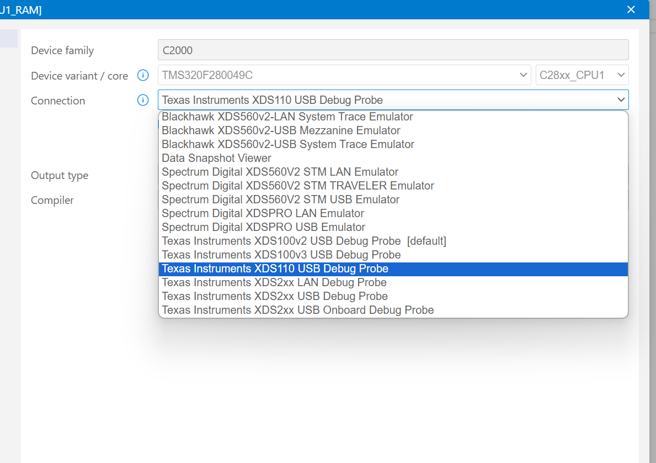Screen dimensions: 656x463
Task: Open the TMS320F280049C device variant dropdown
Action: [x=344, y=75]
